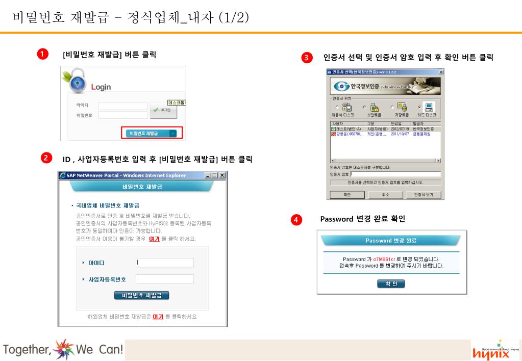
Task: Click the hynix logo in footer
Action: click(x=495, y=350)
